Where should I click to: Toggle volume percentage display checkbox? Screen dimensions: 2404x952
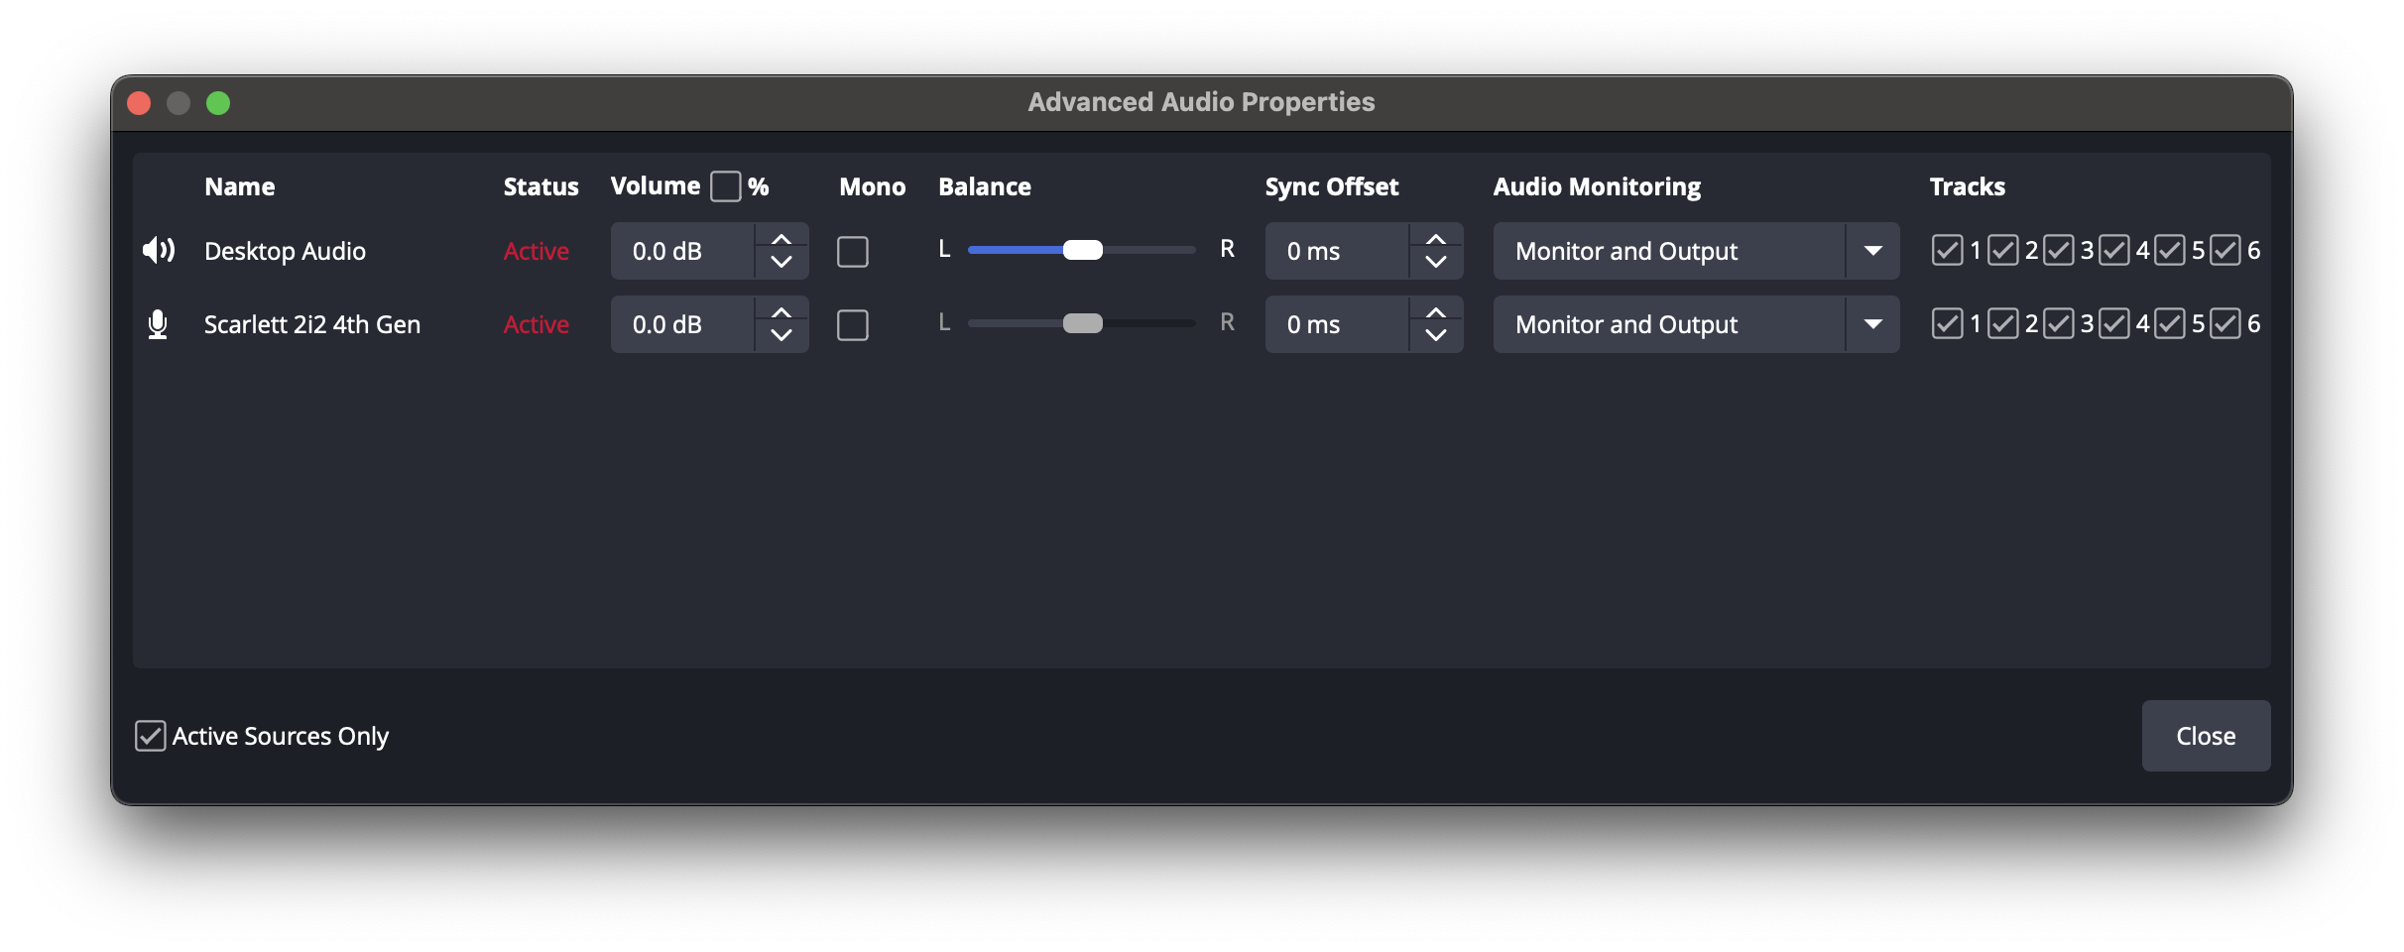(725, 186)
